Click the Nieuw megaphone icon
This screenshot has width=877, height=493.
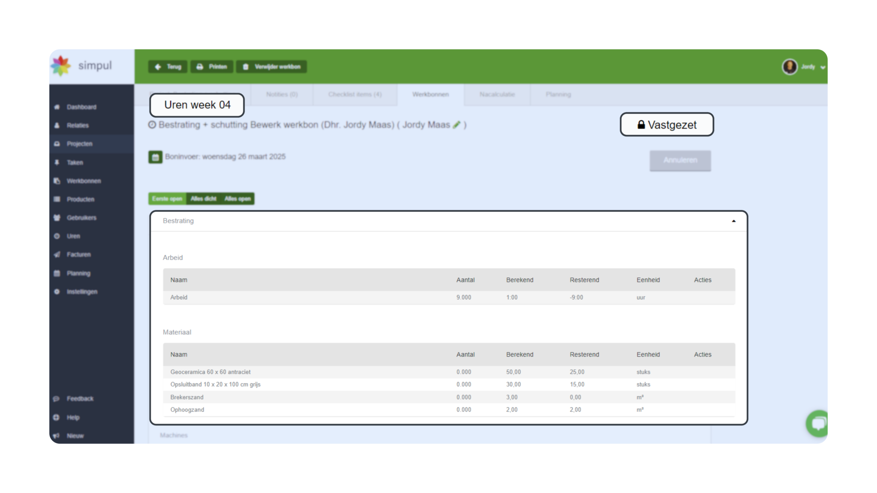[56, 436]
